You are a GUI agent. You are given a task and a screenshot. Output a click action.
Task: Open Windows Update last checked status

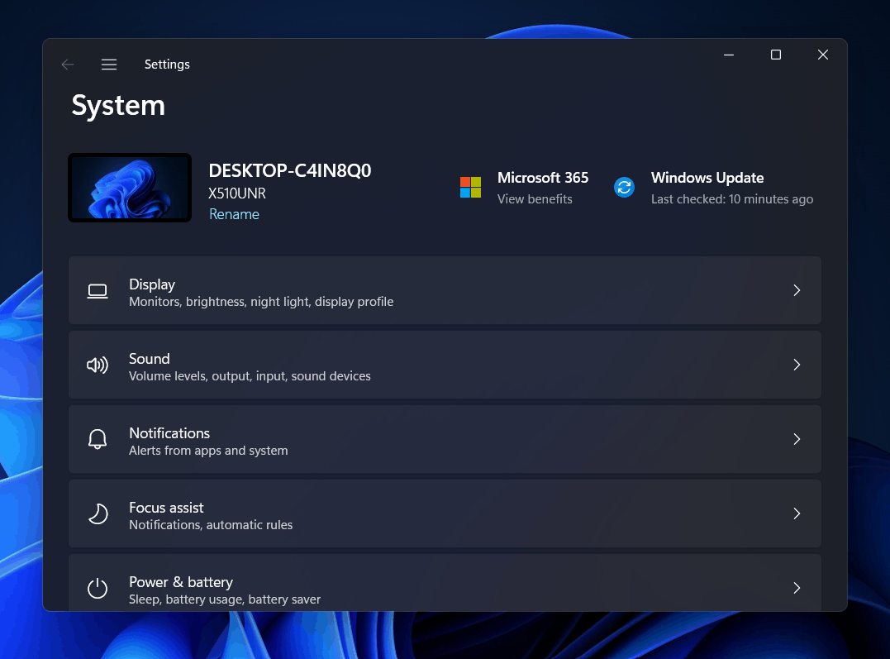point(731,199)
